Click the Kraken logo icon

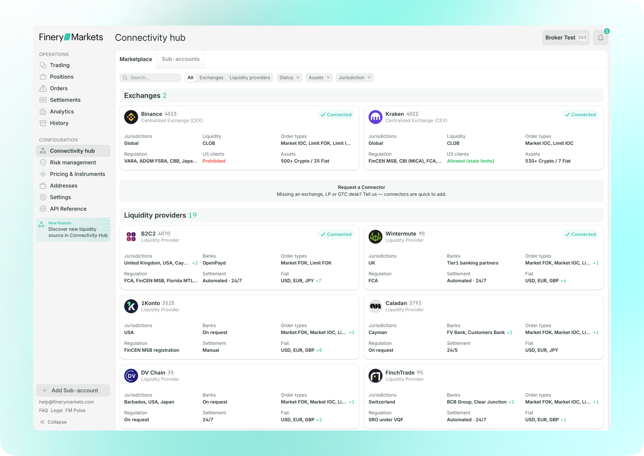pos(375,117)
